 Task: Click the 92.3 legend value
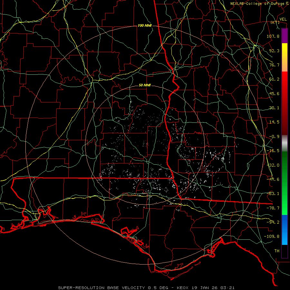274,51
